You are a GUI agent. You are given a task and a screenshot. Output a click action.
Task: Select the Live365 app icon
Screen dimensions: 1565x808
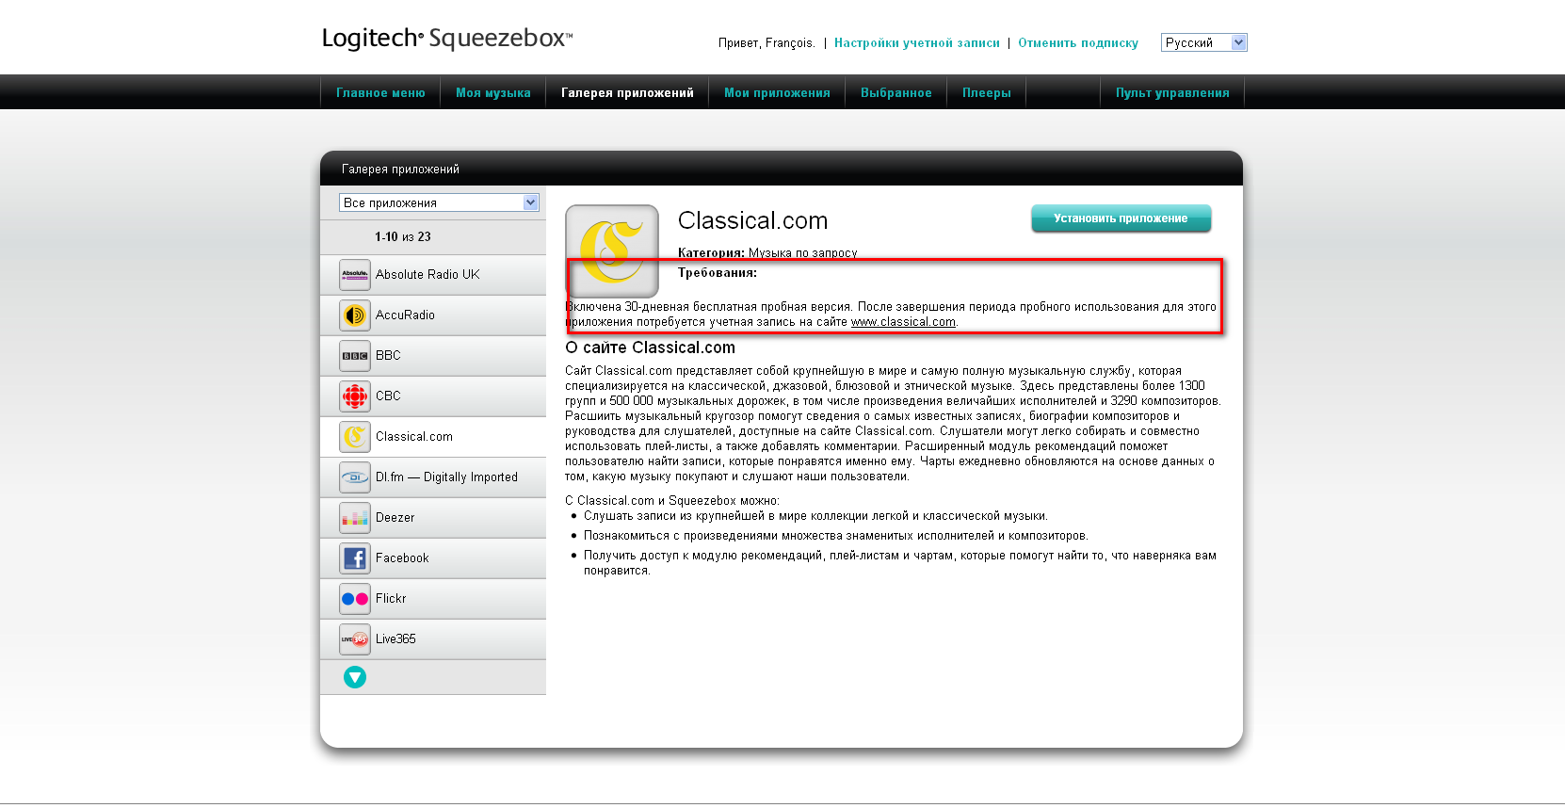coord(355,639)
